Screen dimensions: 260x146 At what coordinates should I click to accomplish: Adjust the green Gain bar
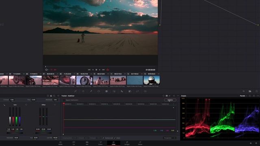[16, 117]
